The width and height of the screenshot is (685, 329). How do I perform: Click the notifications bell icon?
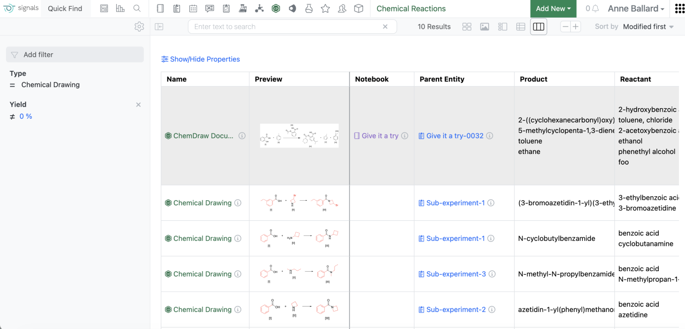click(595, 9)
